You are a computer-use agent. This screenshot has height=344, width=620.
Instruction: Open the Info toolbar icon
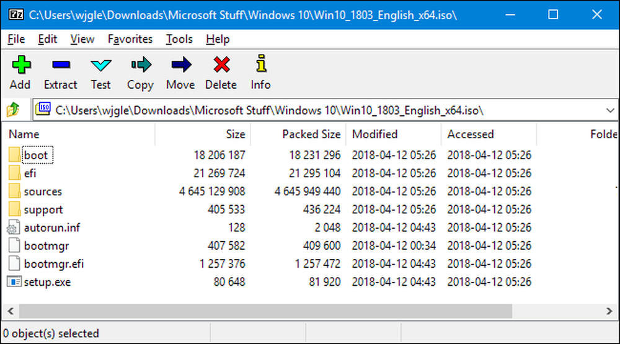(x=261, y=64)
